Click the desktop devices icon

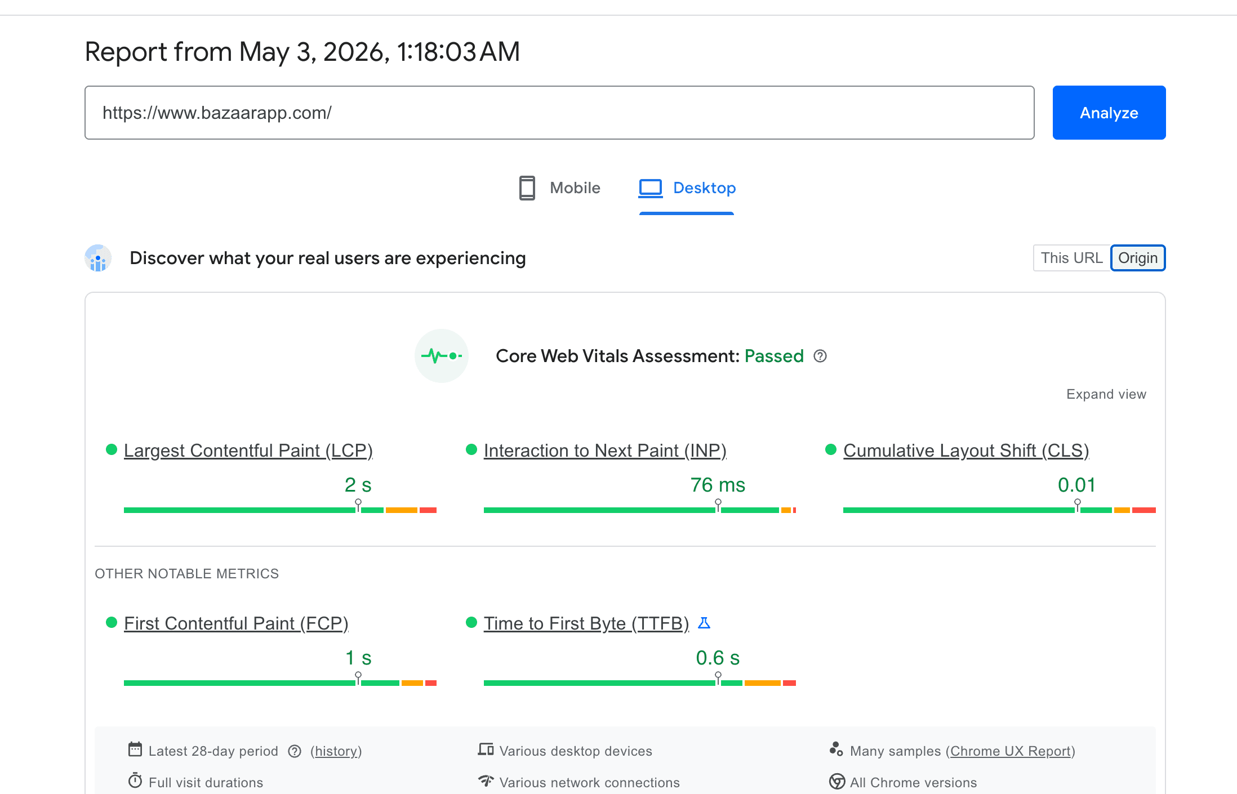click(486, 750)
